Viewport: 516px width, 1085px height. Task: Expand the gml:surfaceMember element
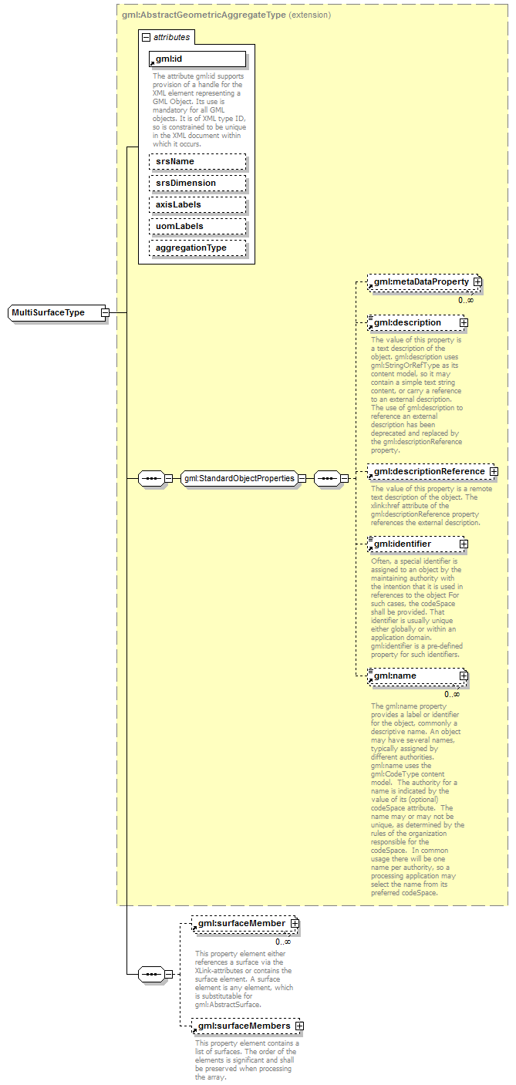pyautogui.click(x=295, y=923)
